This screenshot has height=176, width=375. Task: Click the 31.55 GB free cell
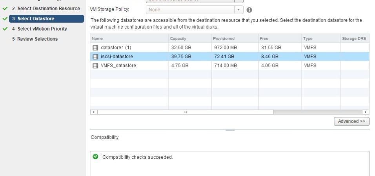[x=271, y=48]
